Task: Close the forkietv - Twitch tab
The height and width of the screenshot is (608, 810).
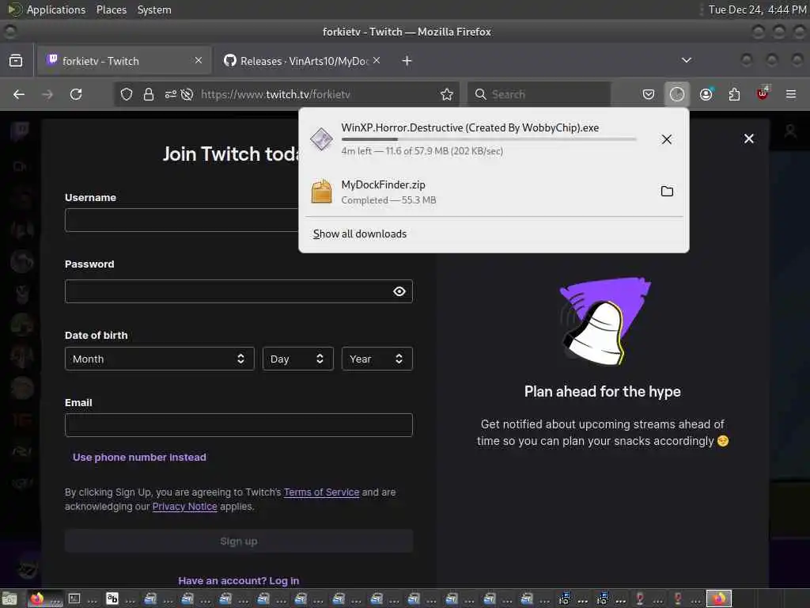Action: coord(199,60)
